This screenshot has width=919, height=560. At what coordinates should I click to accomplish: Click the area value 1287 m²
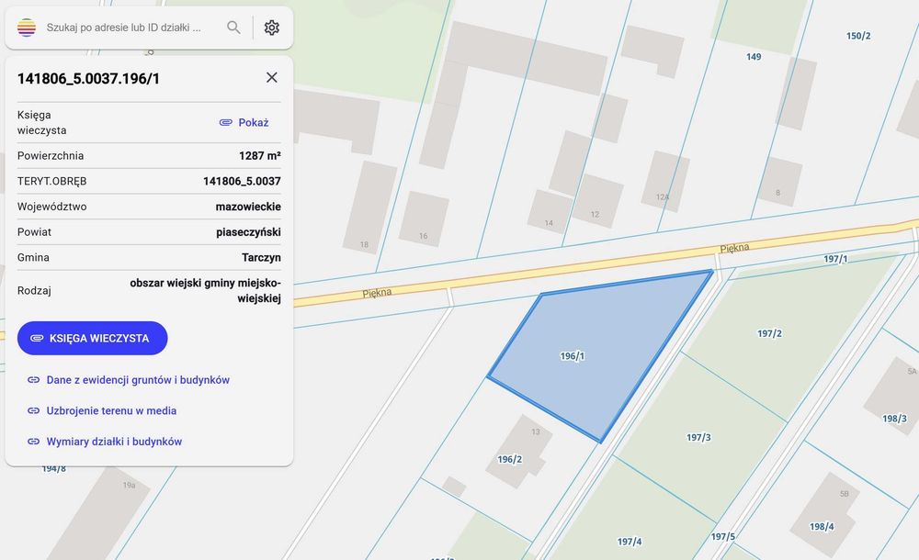point(260,156)
